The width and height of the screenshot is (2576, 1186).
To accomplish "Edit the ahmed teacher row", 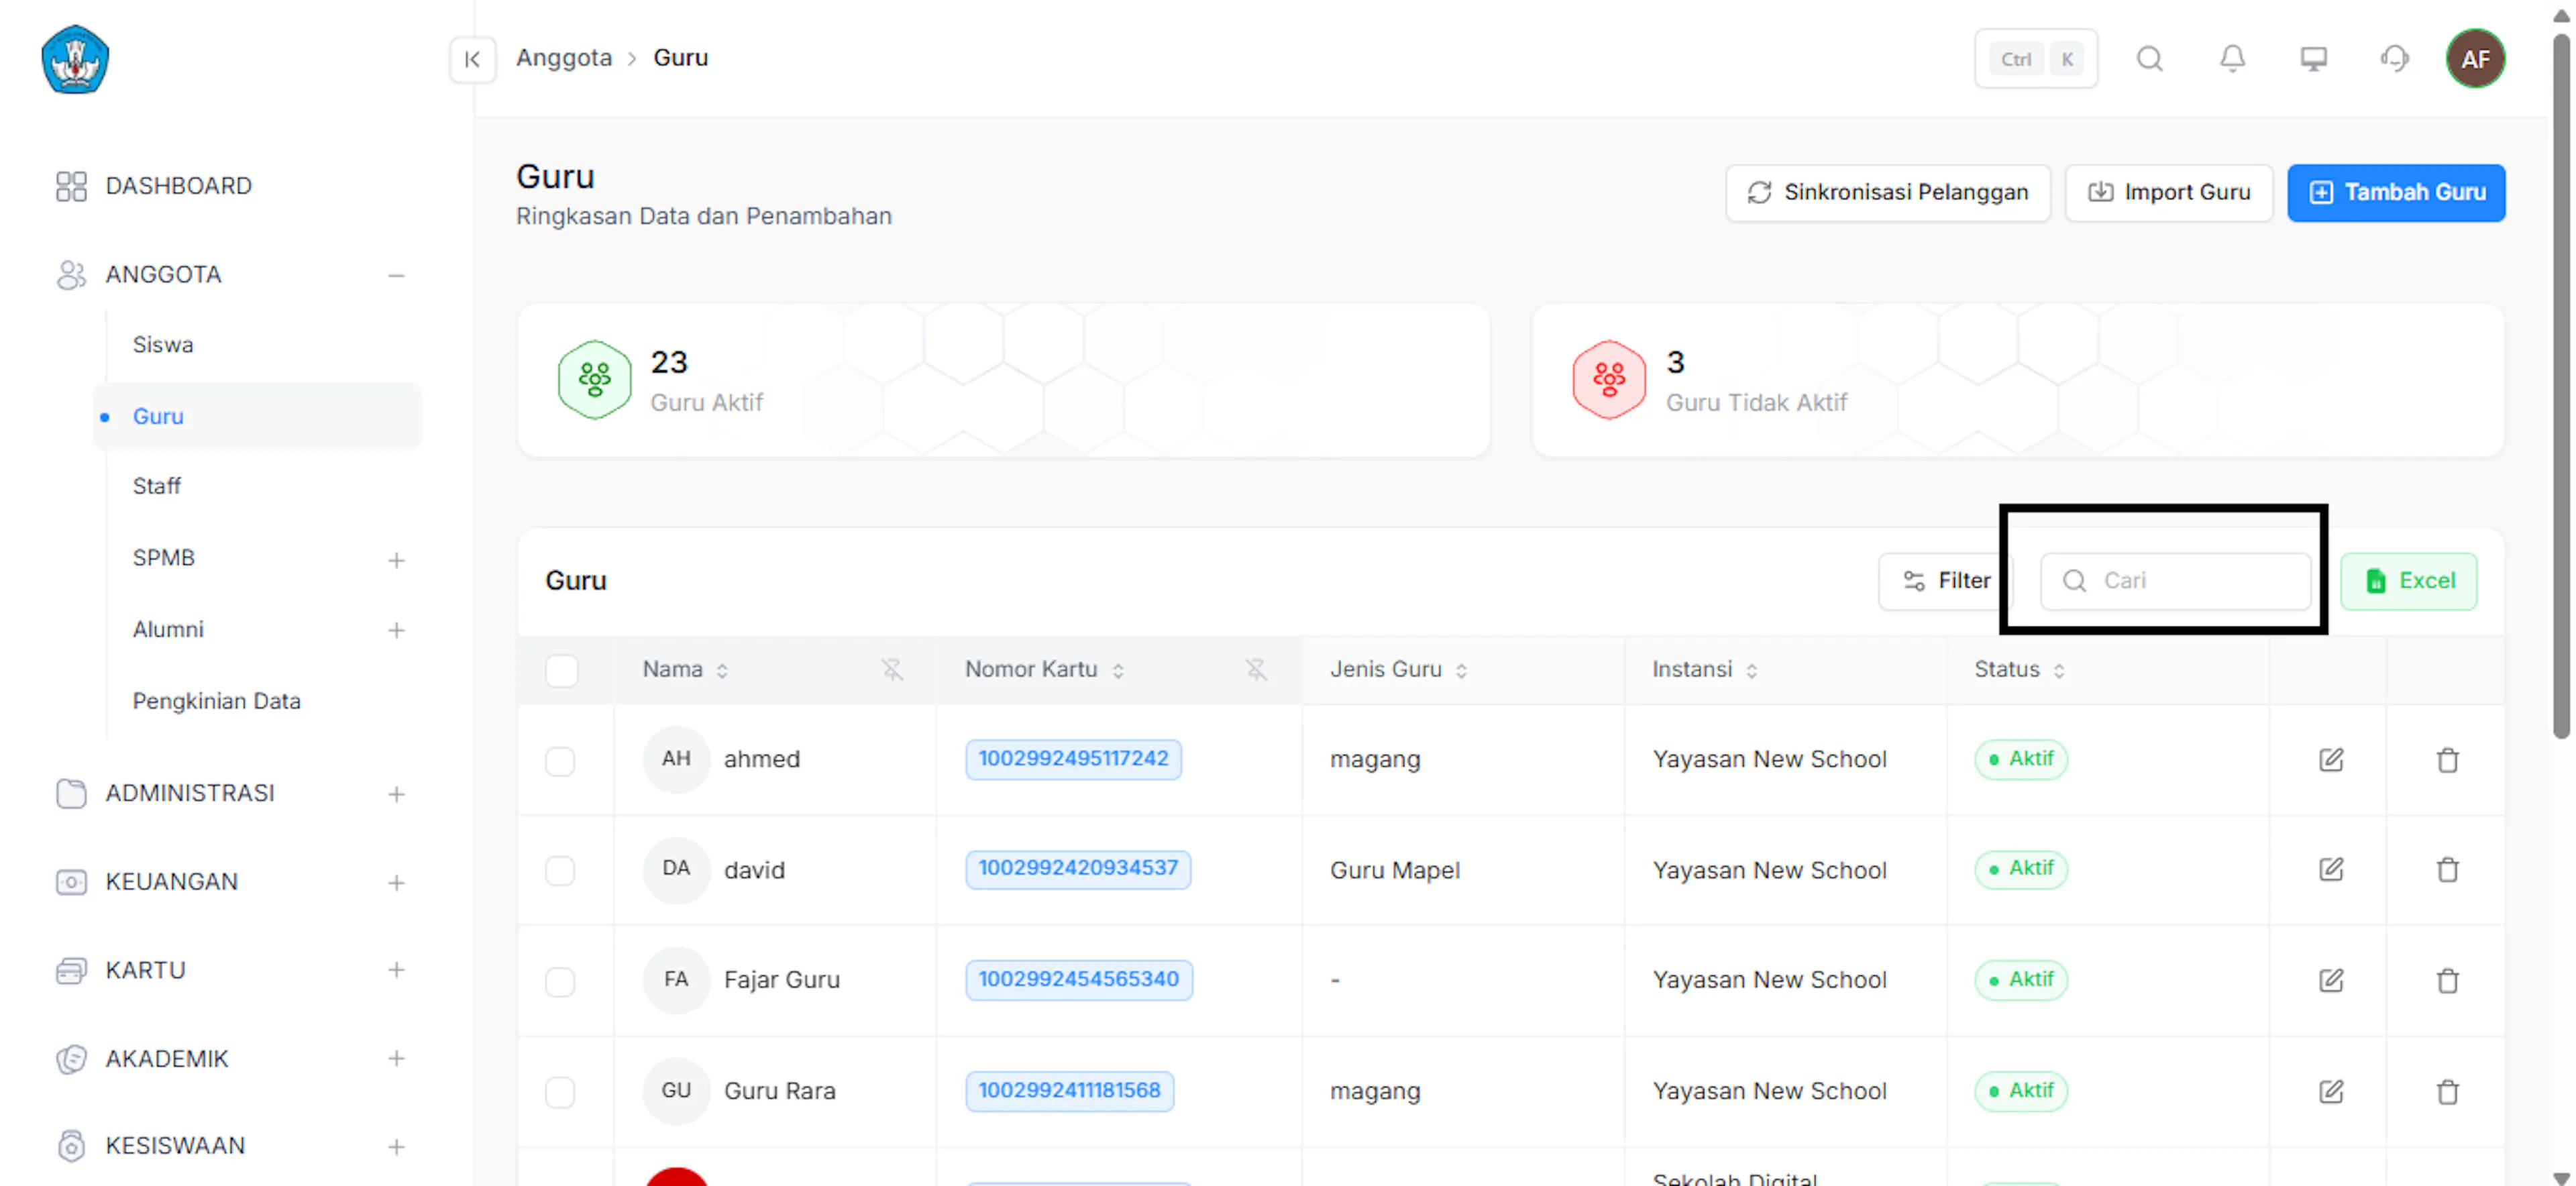I will tap(2331, 760).
